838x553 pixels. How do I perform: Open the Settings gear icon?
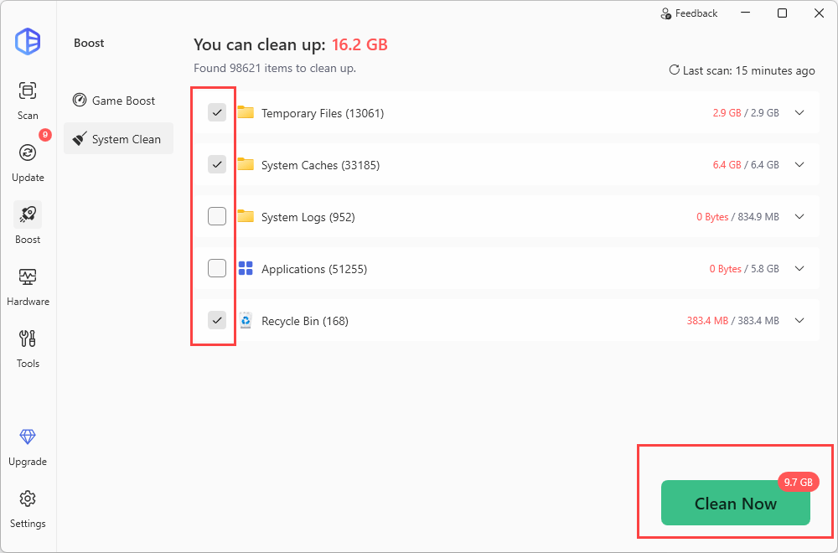pyautogui.click(x=28, y=499)
